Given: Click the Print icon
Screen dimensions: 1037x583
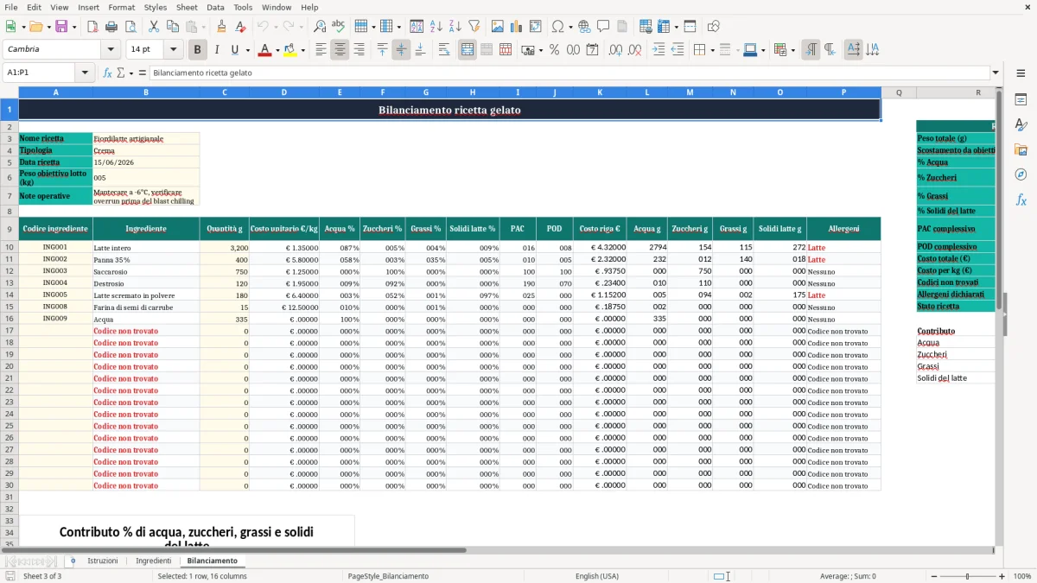Looking at the screenshot, I should tap(111, 27).
